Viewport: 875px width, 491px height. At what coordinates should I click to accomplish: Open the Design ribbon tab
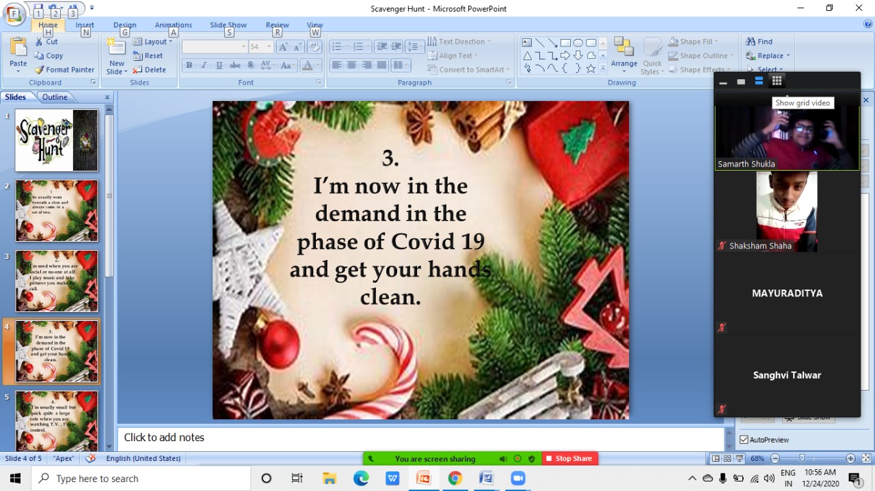click(124, 25)
